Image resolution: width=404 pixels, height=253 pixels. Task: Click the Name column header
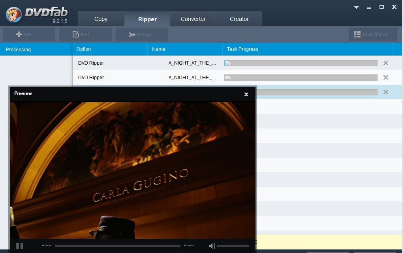(185, 49)
